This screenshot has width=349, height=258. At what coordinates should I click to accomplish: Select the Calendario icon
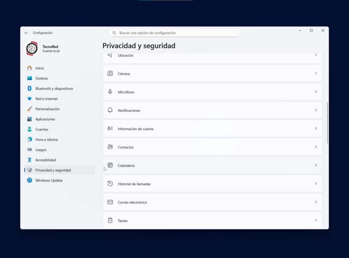tap(110, 165)
